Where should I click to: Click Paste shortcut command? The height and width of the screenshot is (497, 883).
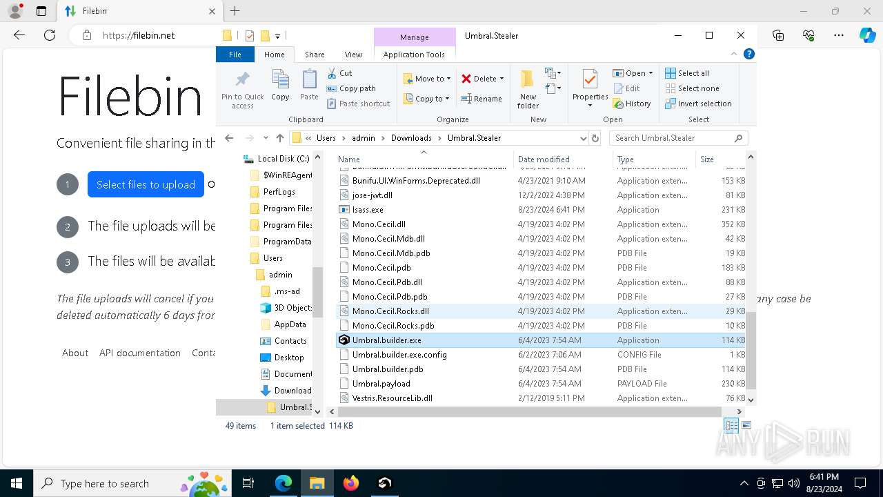click(358, 104)
